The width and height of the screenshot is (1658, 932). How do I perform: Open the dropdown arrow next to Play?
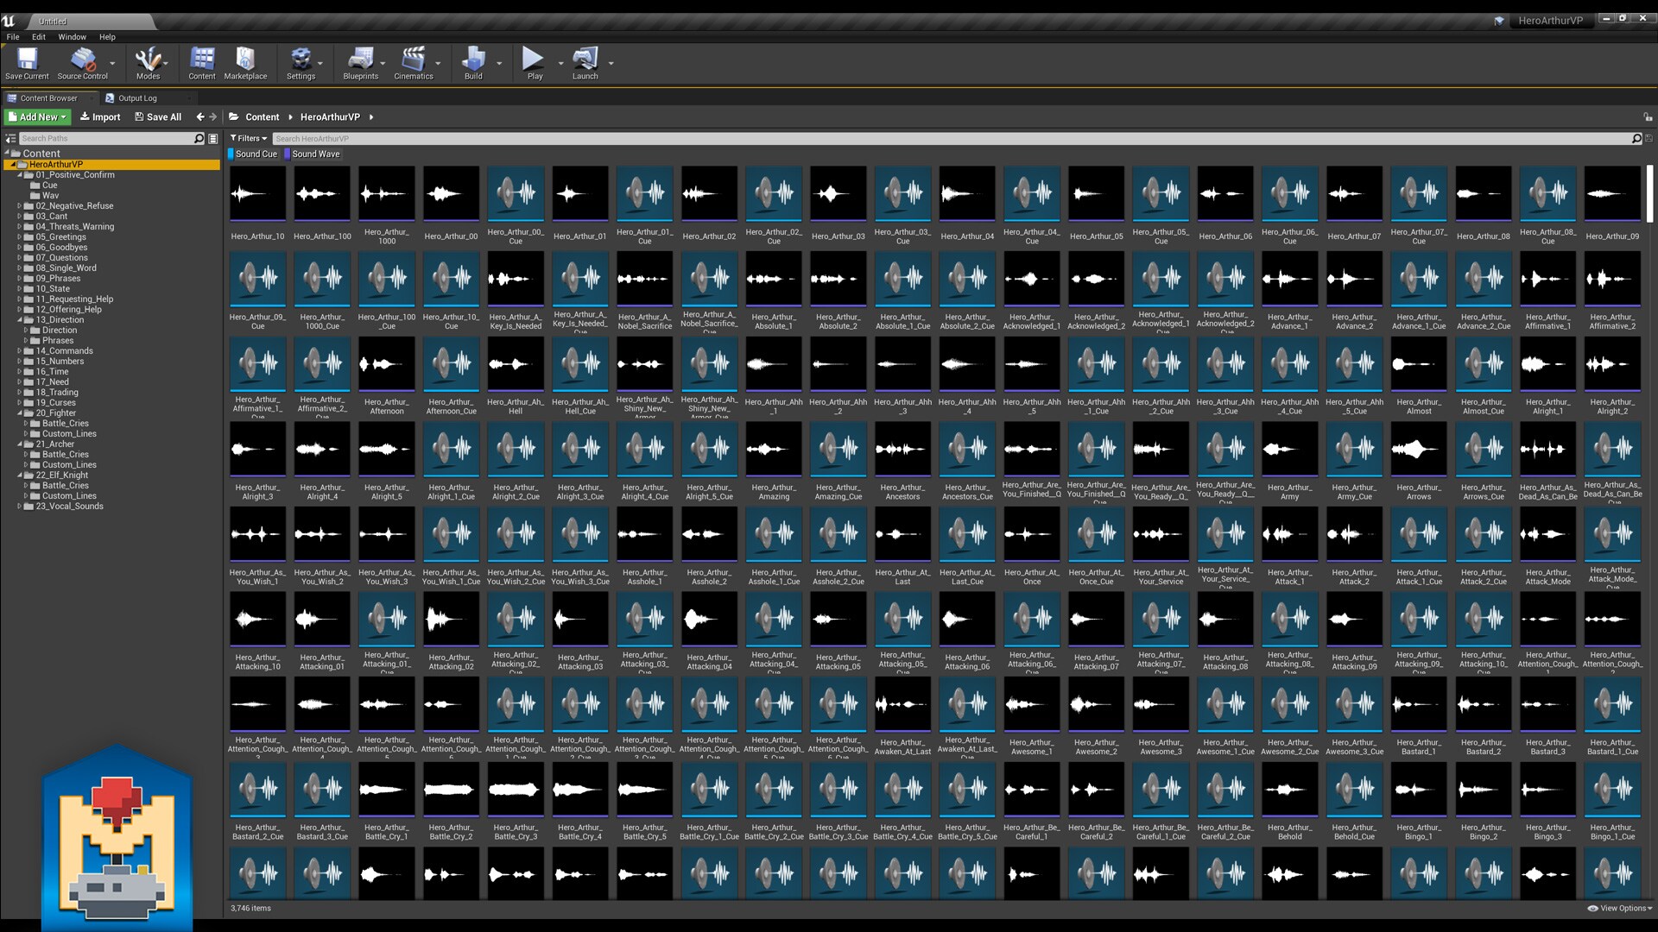[560, 63]
